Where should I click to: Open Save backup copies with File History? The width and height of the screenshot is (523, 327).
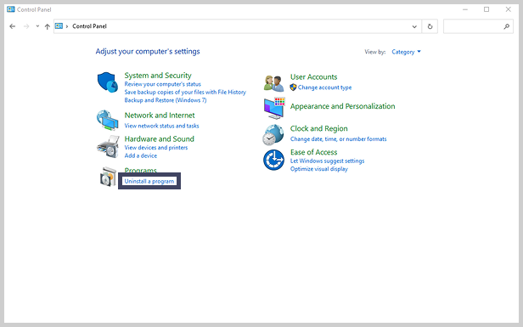pyautogui.click(x=185, y=92)
